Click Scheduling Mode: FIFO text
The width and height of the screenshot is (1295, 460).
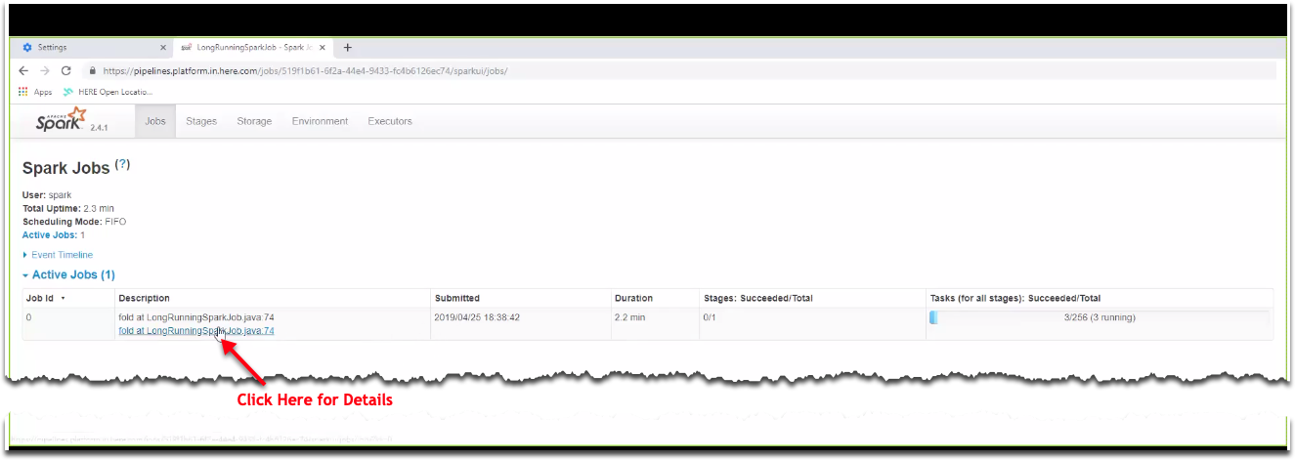pyautogui.click(x=74, y=222)
